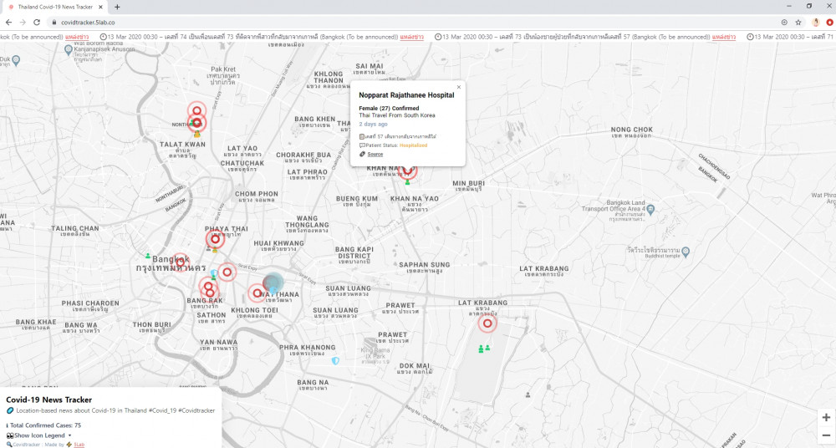Click the blue shield icon near Phra Khanong
The height and width of the screenshot is (448, 836).
[335, 361]
